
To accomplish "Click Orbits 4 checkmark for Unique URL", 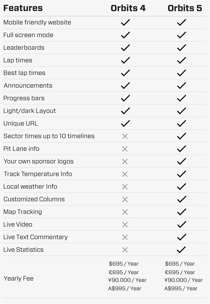I will 125,123.
